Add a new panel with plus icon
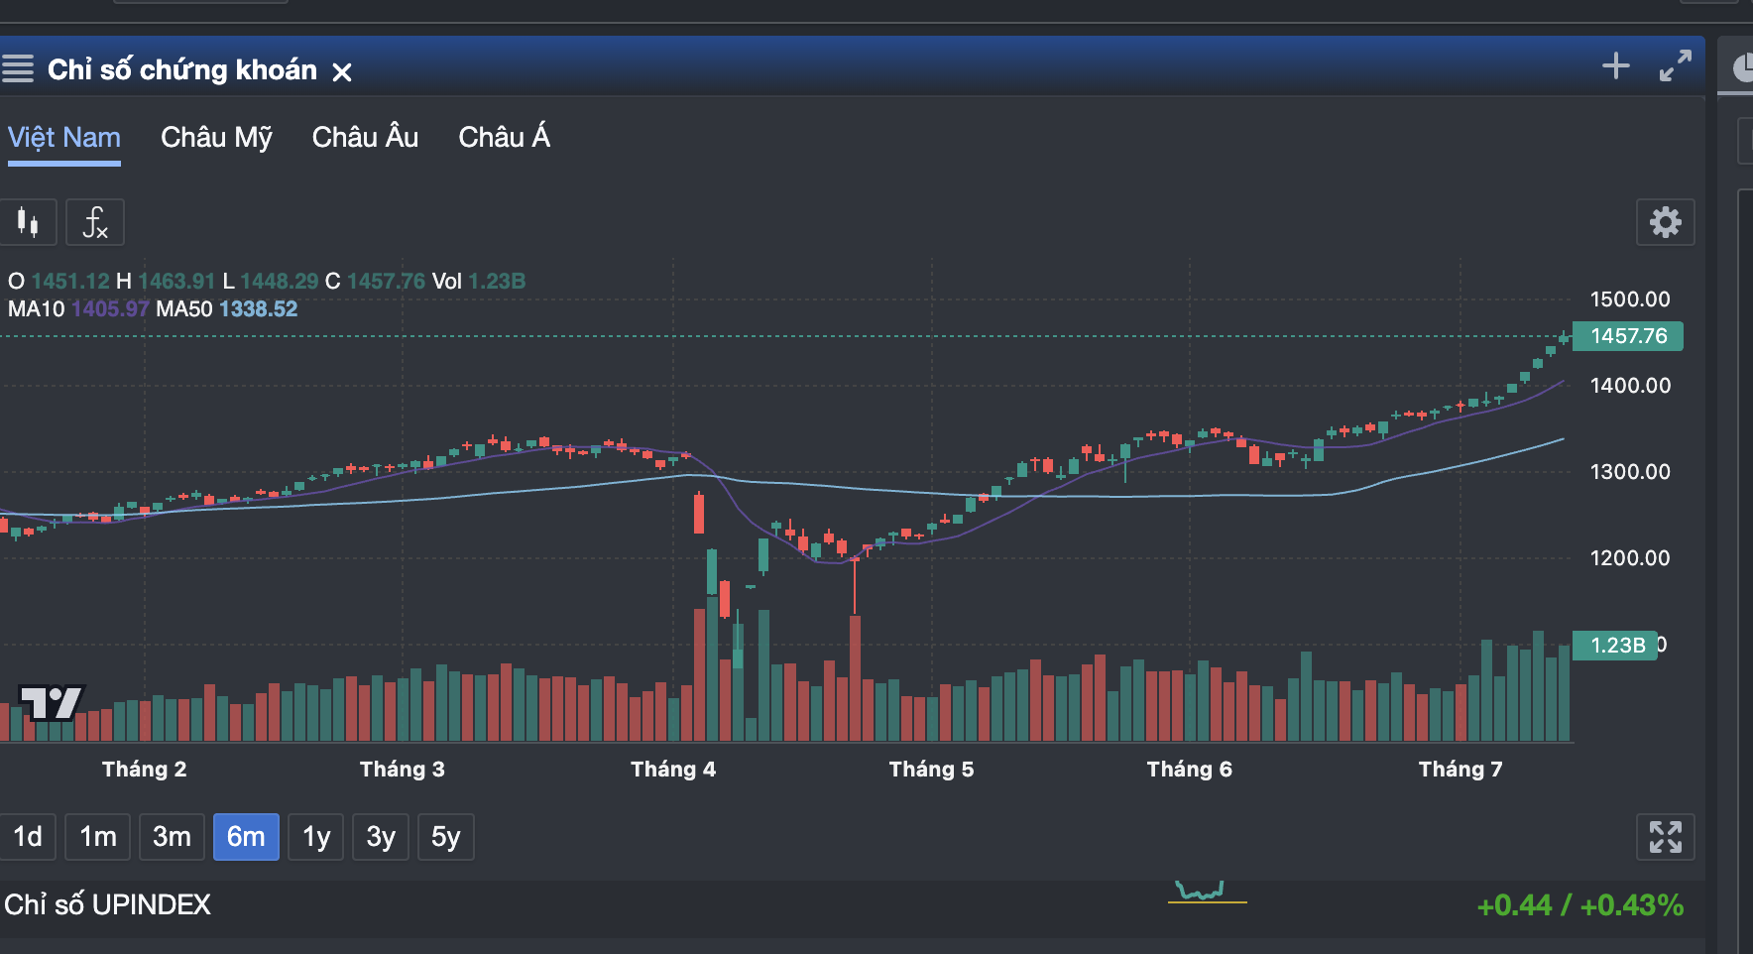The height and width of the screenshot is (954, 1753). [1615, 66]
